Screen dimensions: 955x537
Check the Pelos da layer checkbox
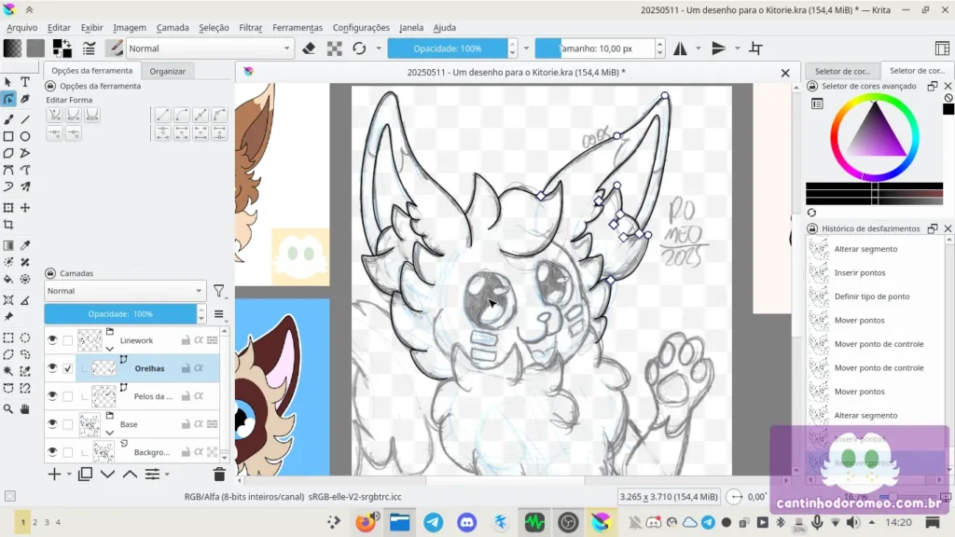[x=67, y=396]
